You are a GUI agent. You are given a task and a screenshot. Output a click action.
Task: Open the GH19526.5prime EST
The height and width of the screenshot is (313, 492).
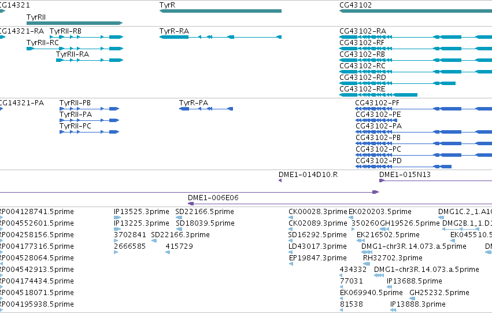pyautogui.click(x=384, y=229)
